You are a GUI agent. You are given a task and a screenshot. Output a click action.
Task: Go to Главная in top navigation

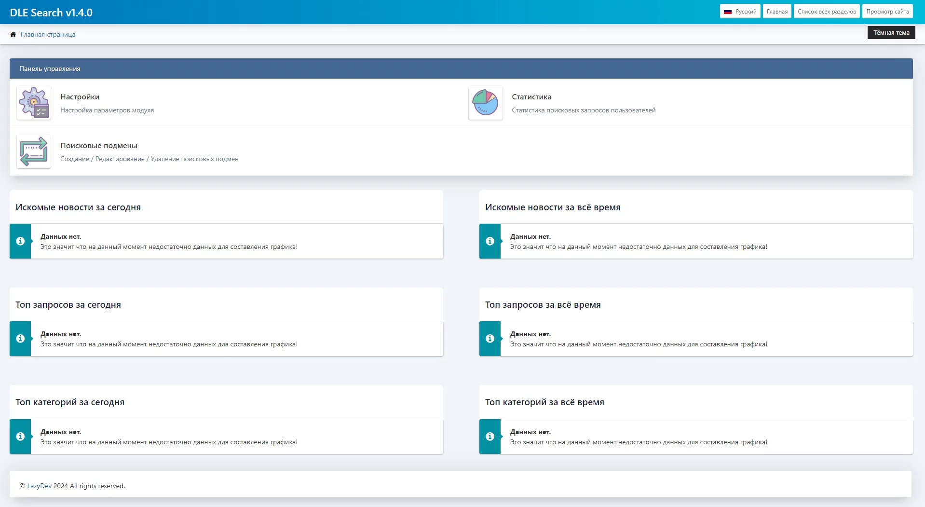pos(777,12)
